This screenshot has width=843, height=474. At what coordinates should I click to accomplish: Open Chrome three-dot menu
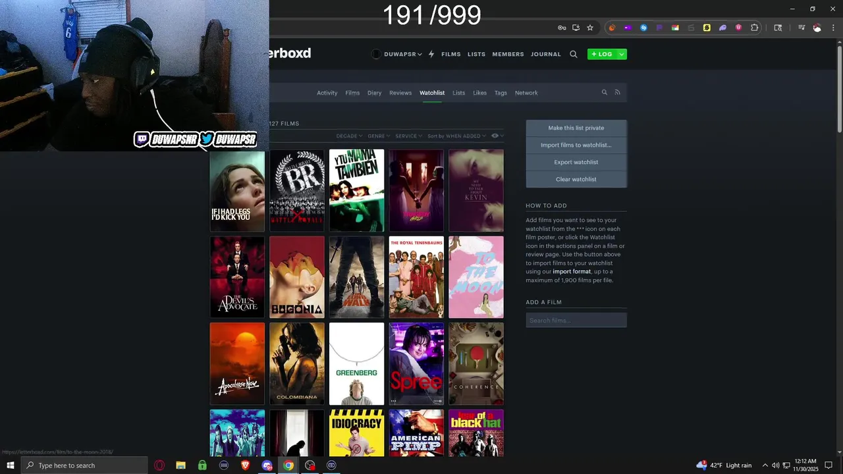833,28
